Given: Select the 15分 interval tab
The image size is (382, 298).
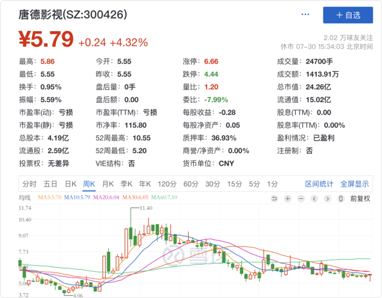Looking at the screenshot, I should click(235, 184).
